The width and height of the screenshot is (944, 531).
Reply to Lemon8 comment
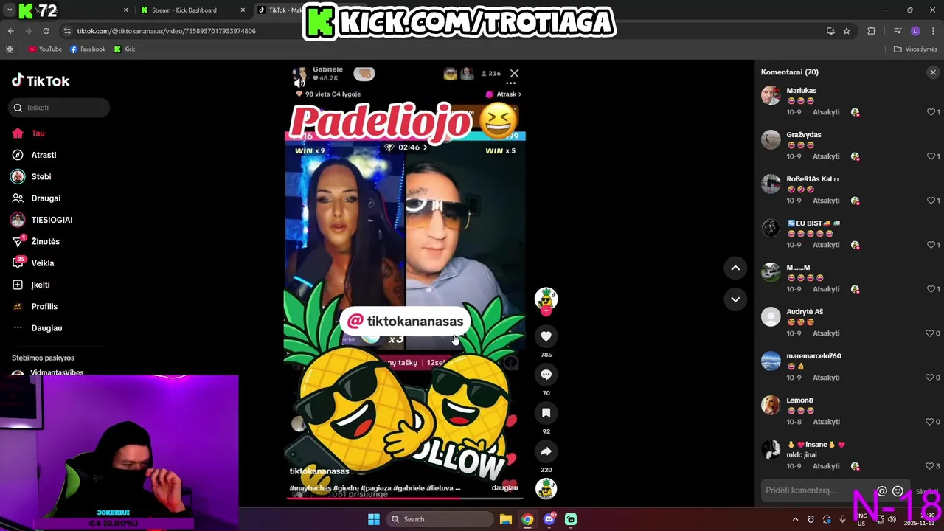coord(826,422)
